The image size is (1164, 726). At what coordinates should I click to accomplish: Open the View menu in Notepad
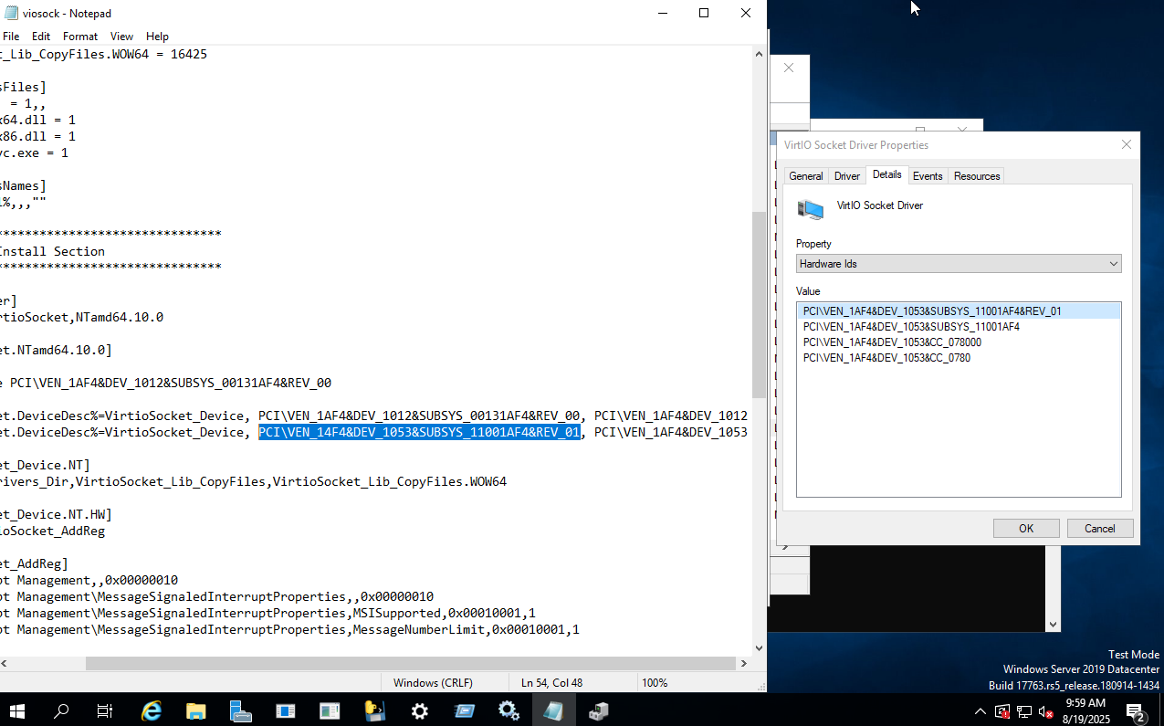point(121,37)
